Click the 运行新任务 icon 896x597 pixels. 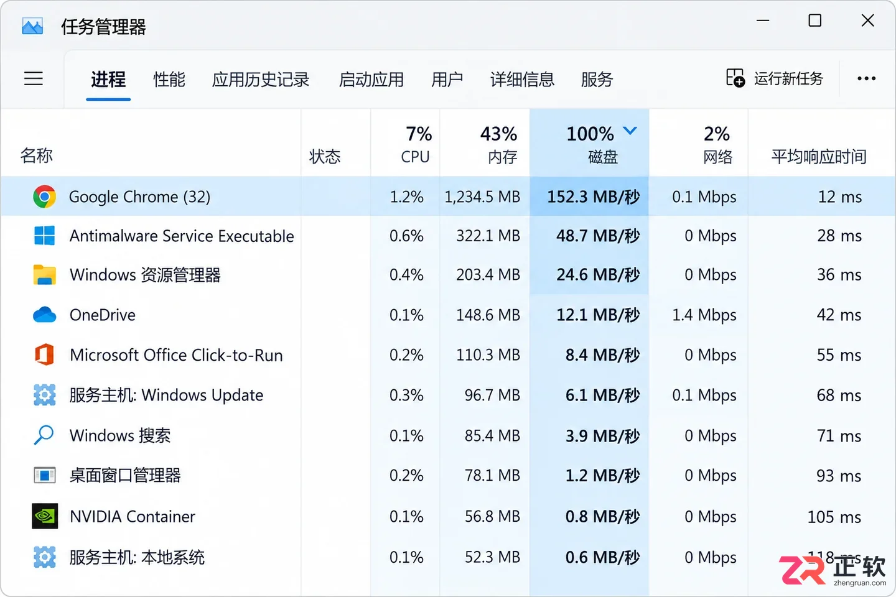point(735,78)
